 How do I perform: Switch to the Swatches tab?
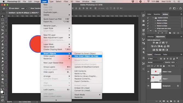157,14
